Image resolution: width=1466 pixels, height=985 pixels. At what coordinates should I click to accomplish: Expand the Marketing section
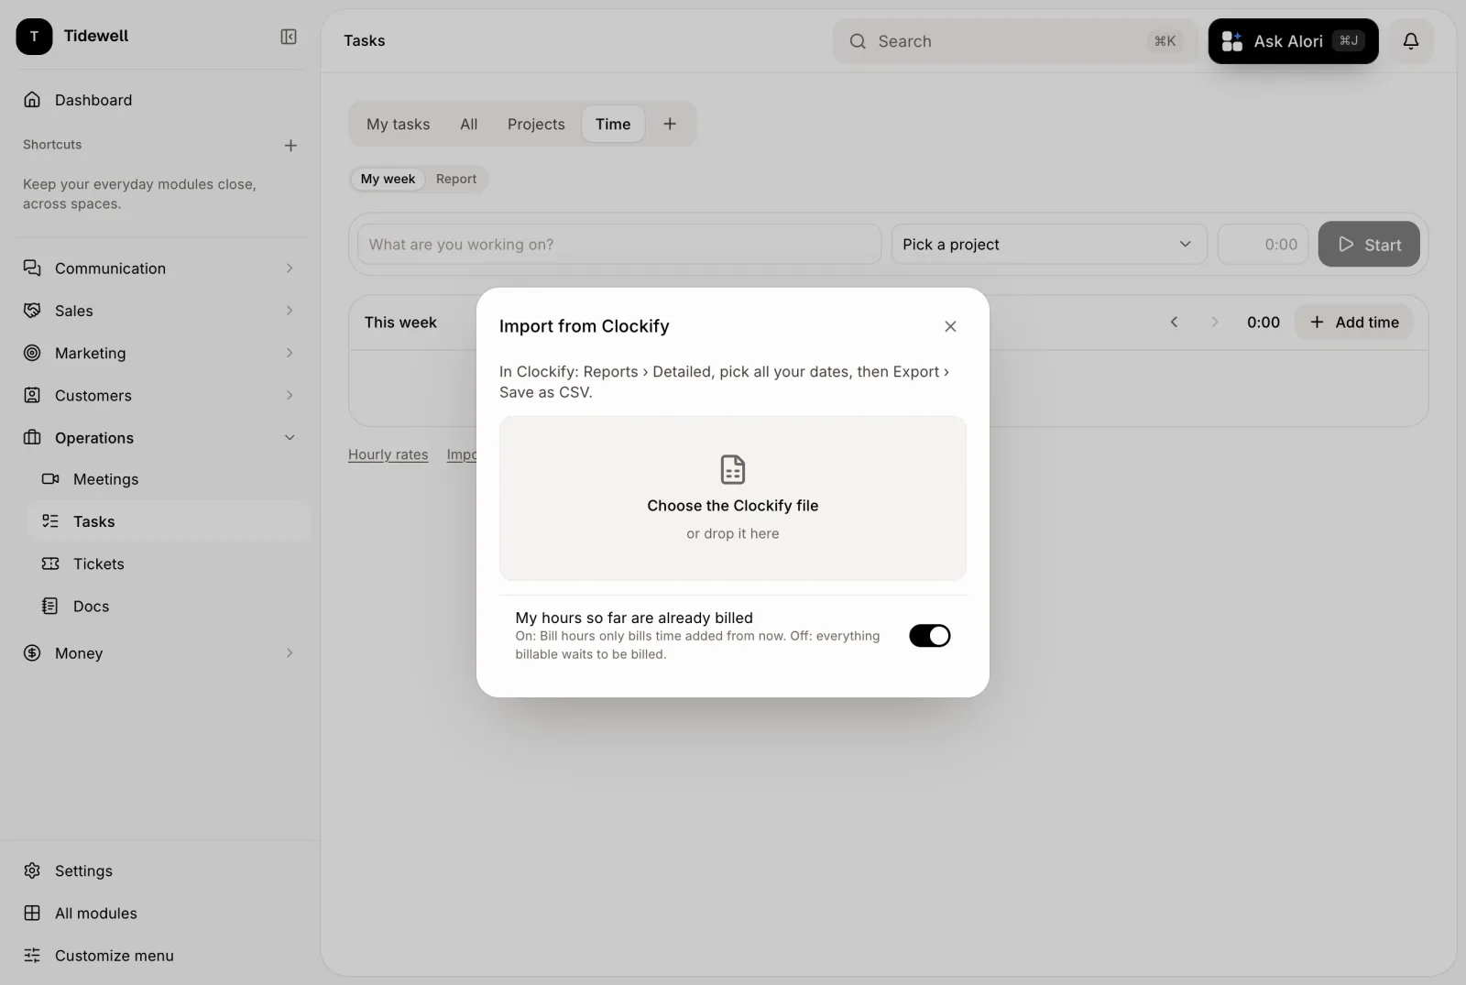click(160, 353)
